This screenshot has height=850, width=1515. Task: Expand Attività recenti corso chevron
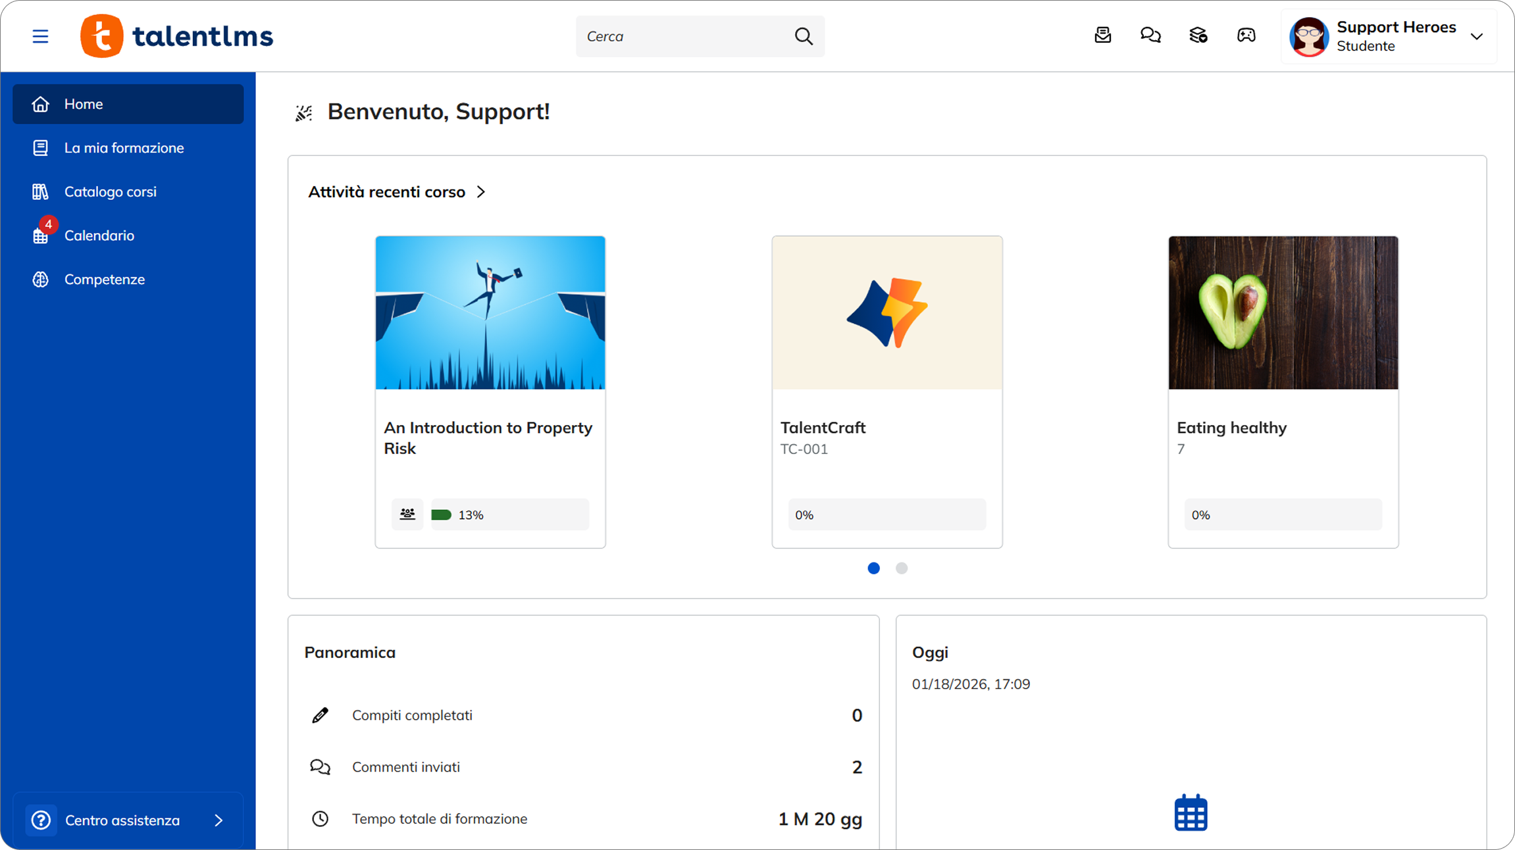(481, 192)
